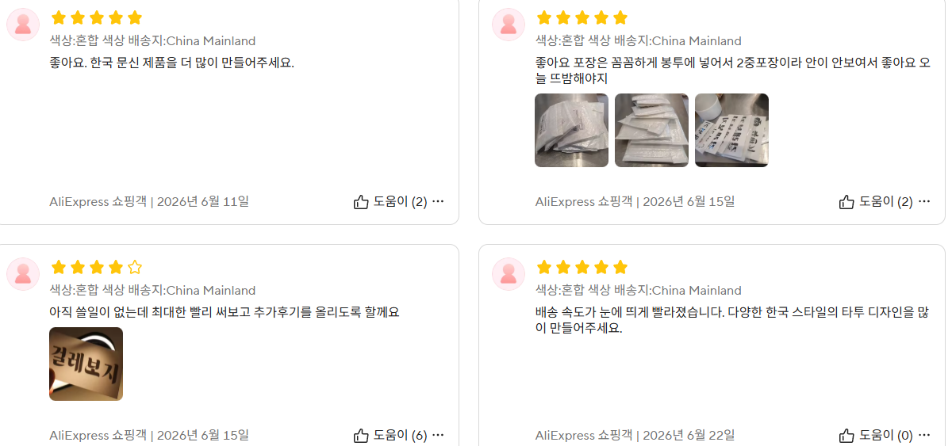Open more options on June 22 review
The height and width of the screenshot is (446, 952).
[x=924, y=435]
